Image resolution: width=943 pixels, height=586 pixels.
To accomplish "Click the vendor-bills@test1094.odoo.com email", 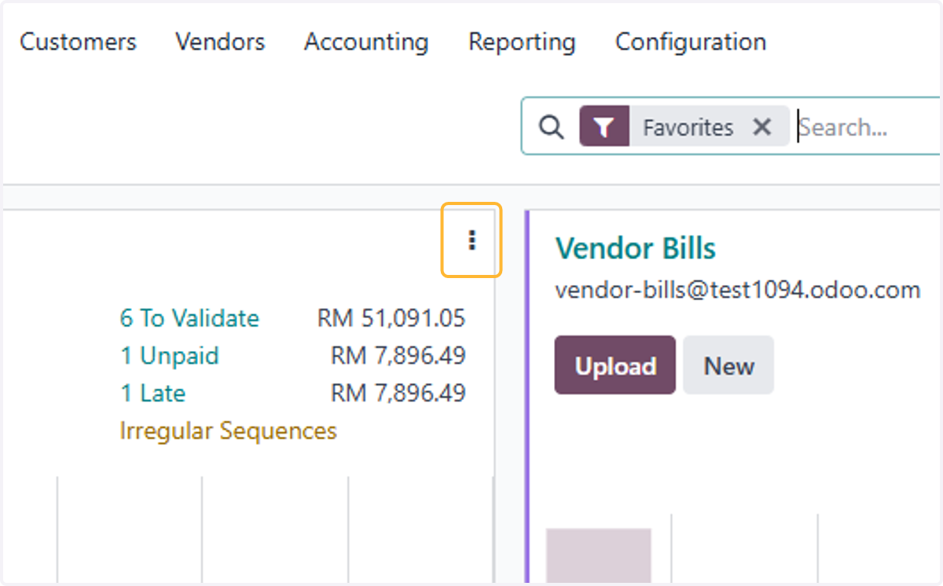I will (x=737, y=290).
